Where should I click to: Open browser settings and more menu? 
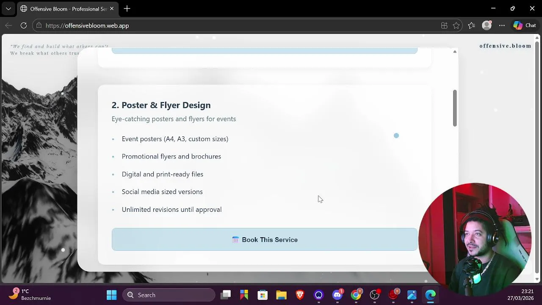502,25
